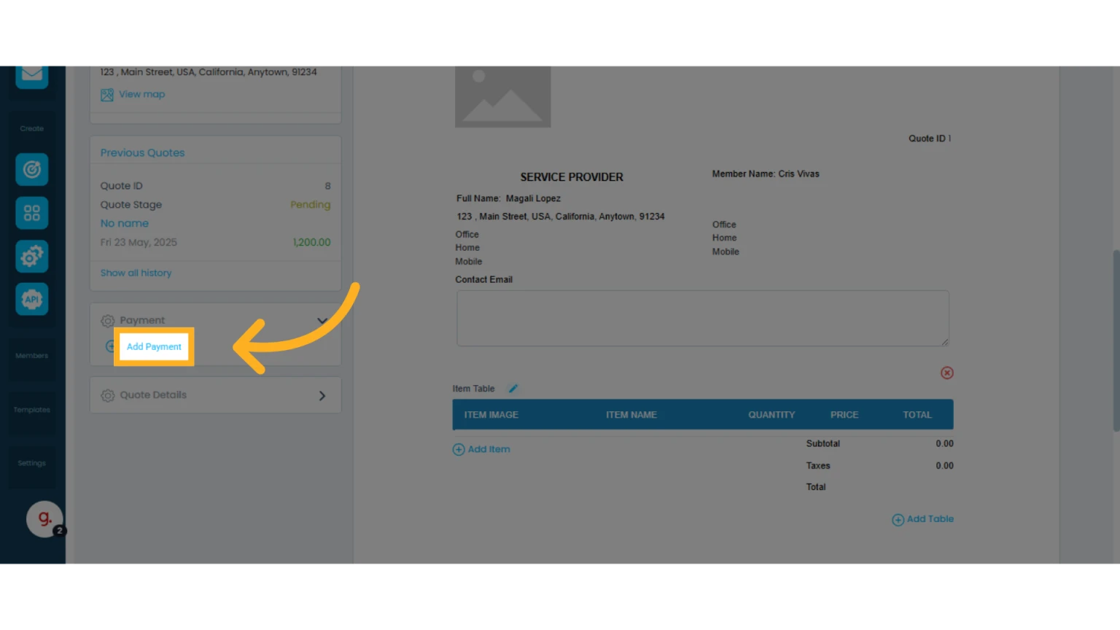1120x630 pixels.
Task: Click the TOTAL column header
Action: tap(917, 415)
